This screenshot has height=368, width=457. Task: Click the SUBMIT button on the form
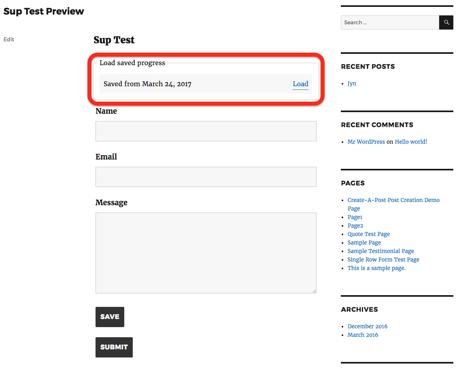coord(114,347)
